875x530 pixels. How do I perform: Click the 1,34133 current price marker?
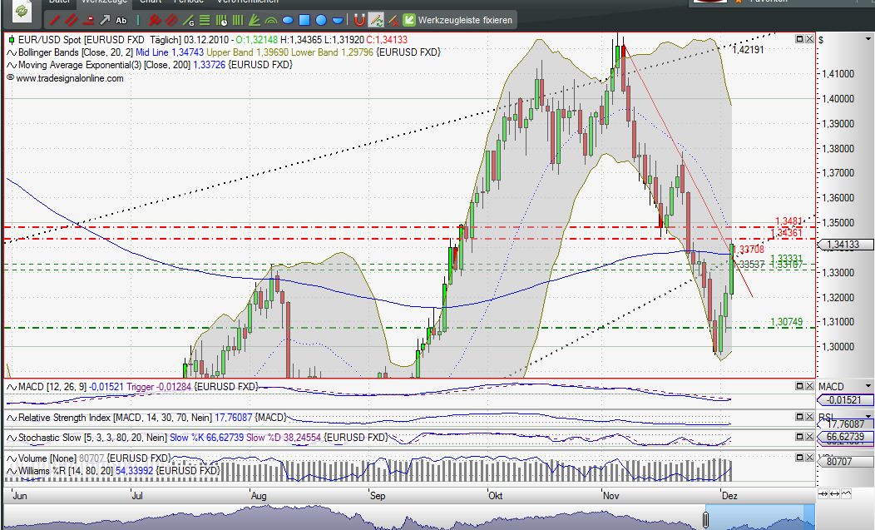click(844, 244)
